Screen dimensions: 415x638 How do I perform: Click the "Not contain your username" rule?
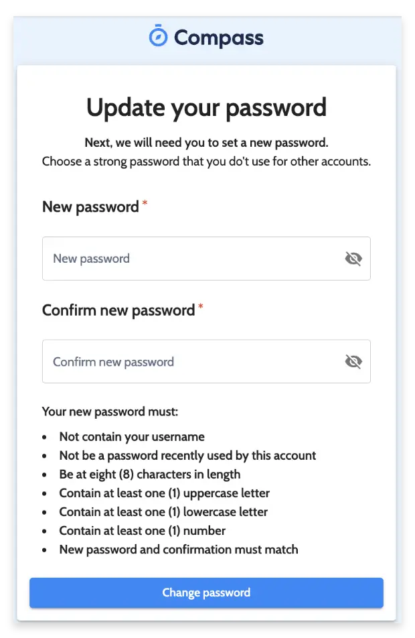(x=132, y=437)
